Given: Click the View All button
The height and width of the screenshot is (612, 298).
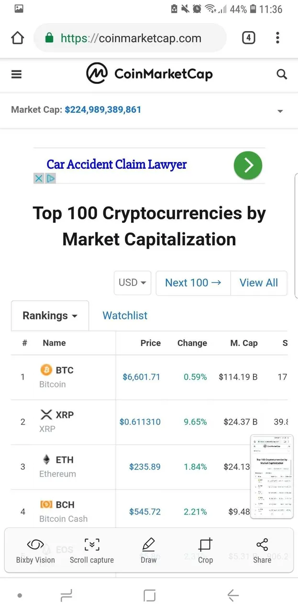Looking at the screenshot, I should coord(259,283).
